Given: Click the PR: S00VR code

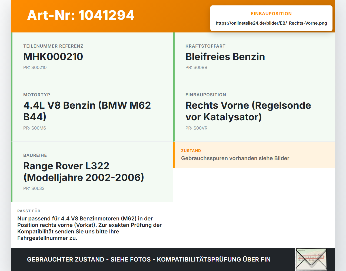Looking at the screenshot, I should coord(197,128).
